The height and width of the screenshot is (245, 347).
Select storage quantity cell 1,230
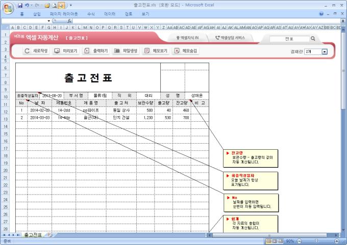click(145, 118)
